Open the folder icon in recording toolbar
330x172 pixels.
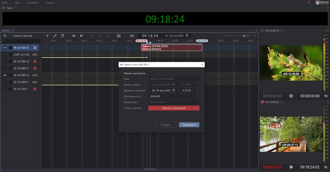tap(119, 36)
